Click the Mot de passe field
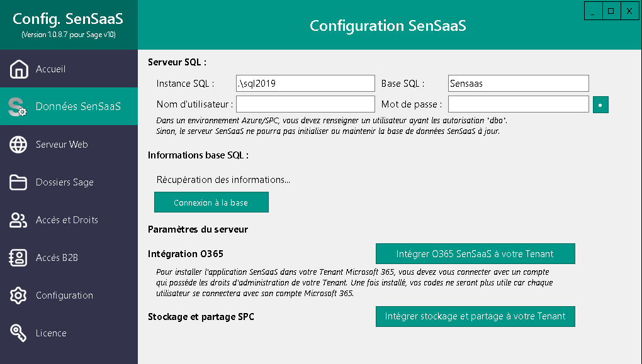 click(x=517, y=104)
